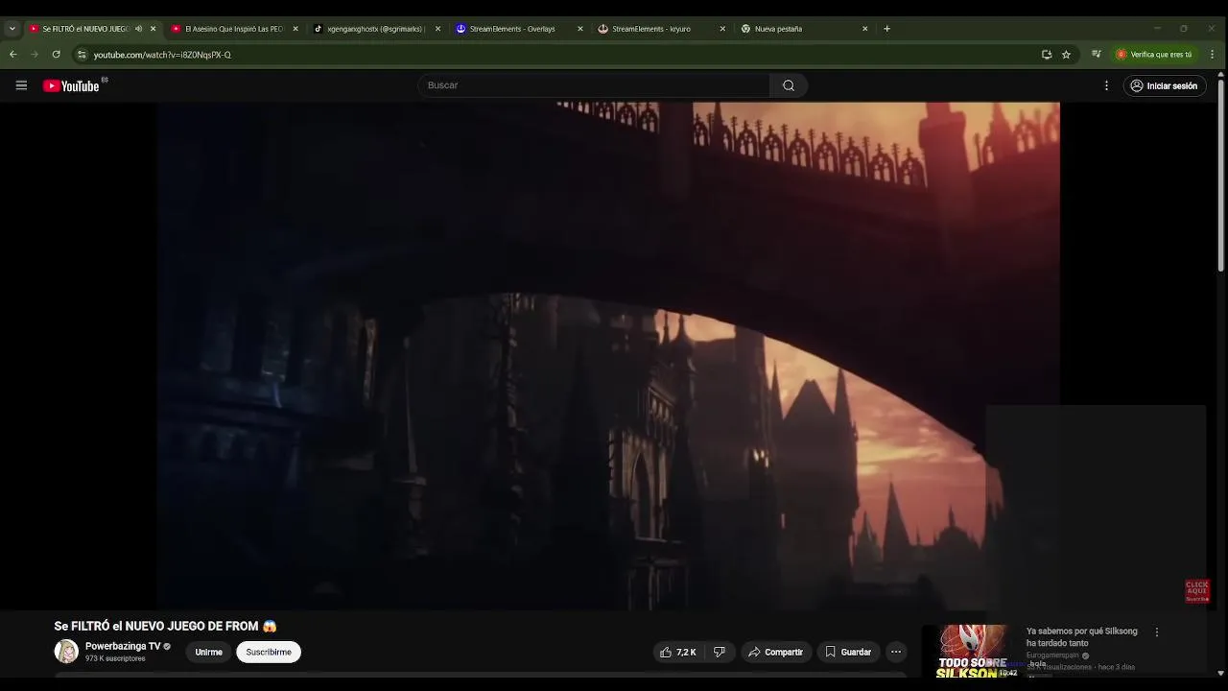View site information icon in address bar
This screenshot has height=691, width=1228.
82,55
